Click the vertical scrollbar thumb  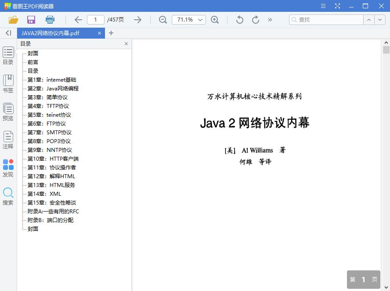(386, 50)
